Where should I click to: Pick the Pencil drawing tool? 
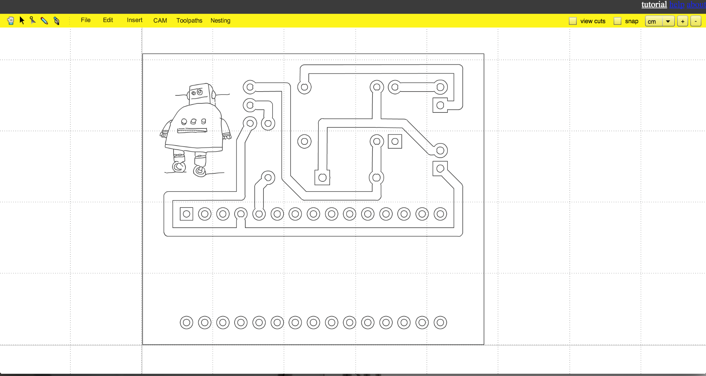45,21
